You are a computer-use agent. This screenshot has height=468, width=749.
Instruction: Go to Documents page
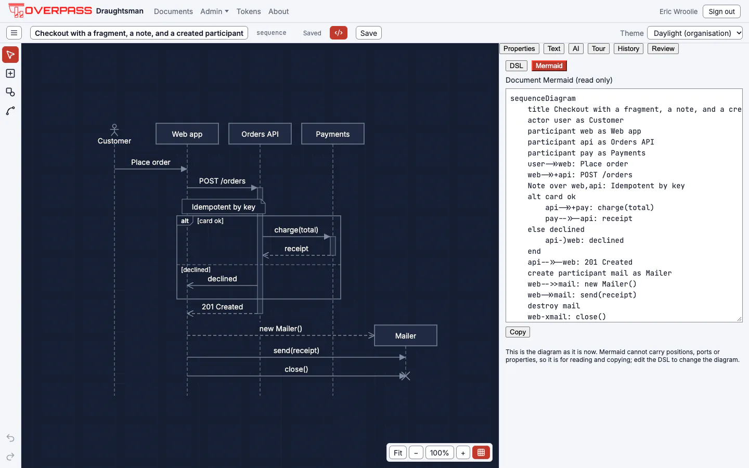point(173,11)
